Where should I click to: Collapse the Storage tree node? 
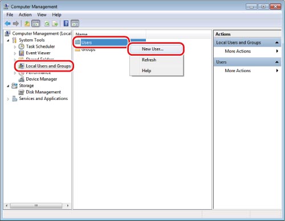pos(8,86)
